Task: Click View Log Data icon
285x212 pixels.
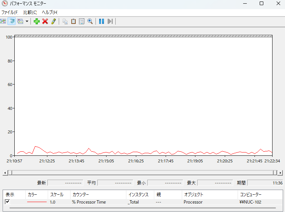Action: point(11,21)
